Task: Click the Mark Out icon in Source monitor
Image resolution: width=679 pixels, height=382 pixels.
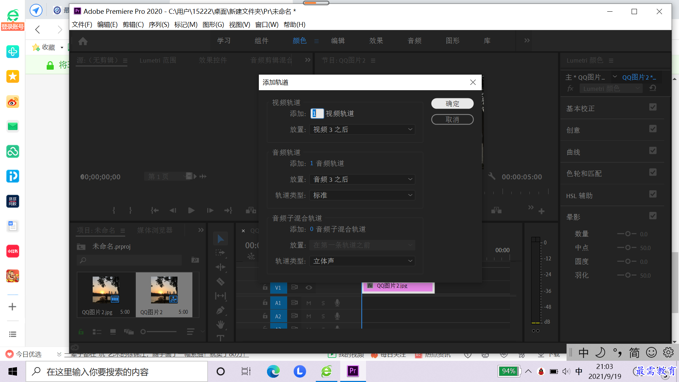Action: tap(130, 210)
